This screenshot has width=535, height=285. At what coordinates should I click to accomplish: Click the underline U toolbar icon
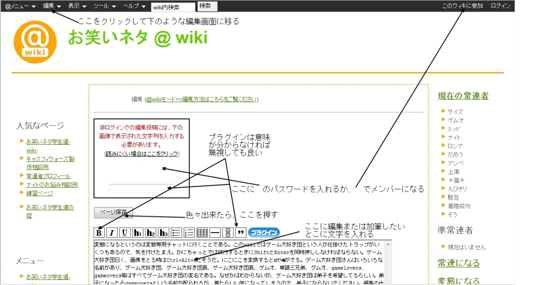pyautogui.click(x=125, y=233)
